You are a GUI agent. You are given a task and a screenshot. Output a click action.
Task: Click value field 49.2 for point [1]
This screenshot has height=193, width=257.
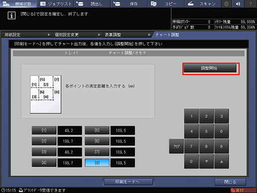[x=70, y=130]
